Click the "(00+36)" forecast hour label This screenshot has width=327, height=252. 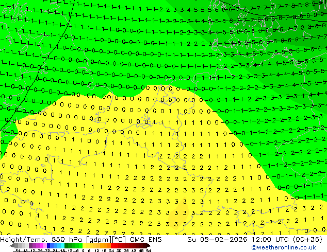tap(307, 240)
